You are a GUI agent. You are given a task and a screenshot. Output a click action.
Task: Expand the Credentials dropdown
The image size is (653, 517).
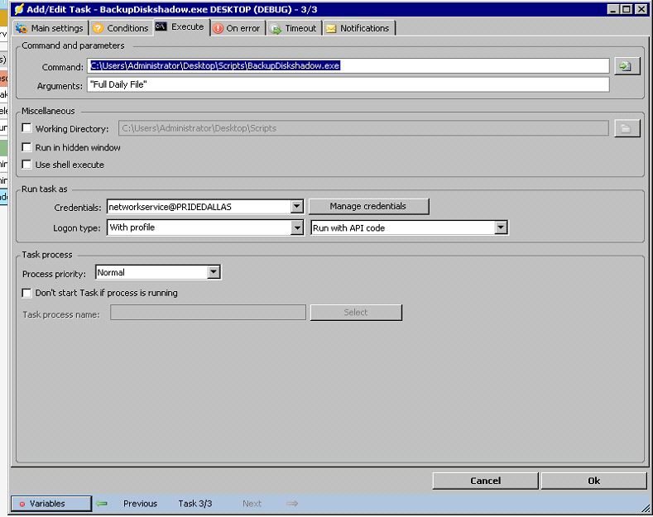pyautogui.click(x=296, y=206)
